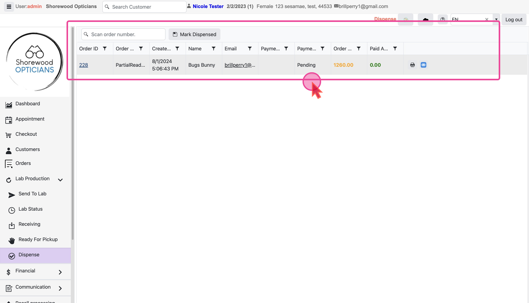The image size is (529, 303).
Task: Select Send To Lab in sidebar
Action: click(x=32, y=194)
